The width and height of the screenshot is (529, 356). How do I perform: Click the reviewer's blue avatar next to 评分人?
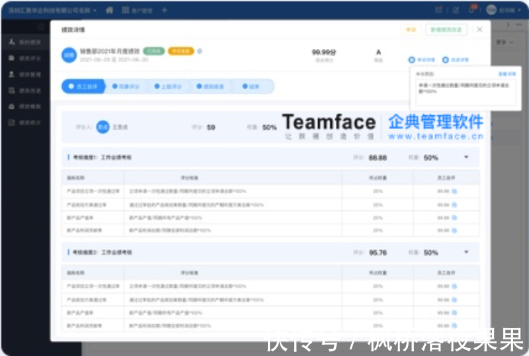[x=103, y=127]
